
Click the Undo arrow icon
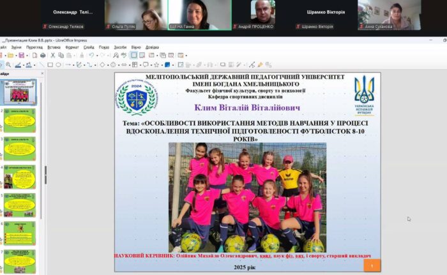[x=92, y=56]
